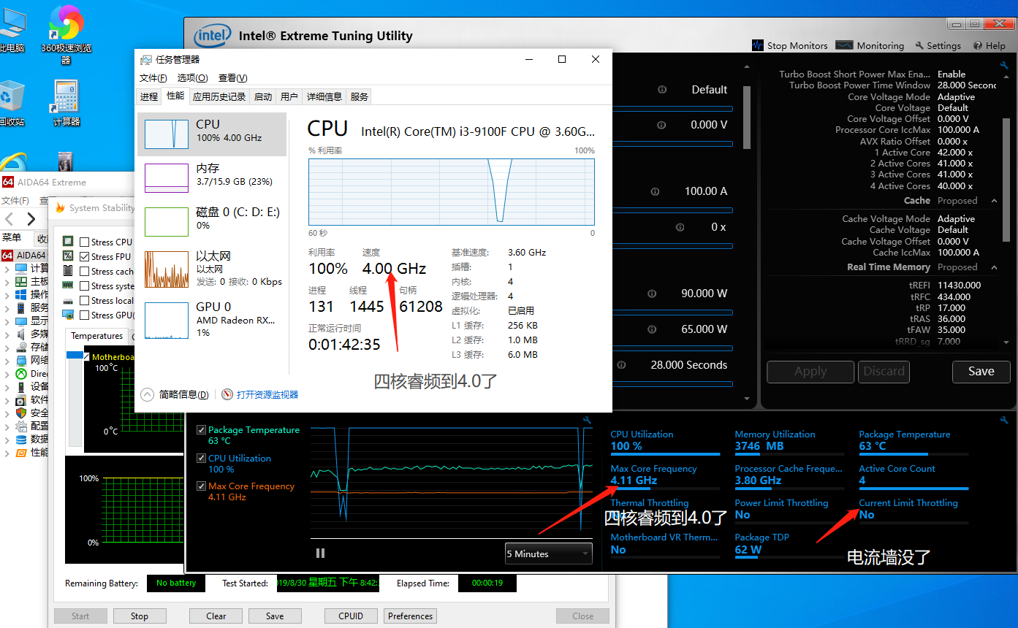This screenshot has width=1018, height=628.
Task: Click Clear button in System Stability Test
Action: (216, 616)
